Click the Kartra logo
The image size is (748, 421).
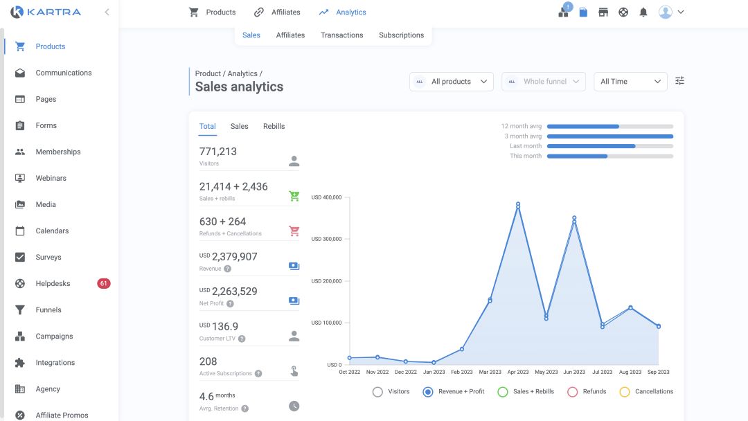coord(46,12)
